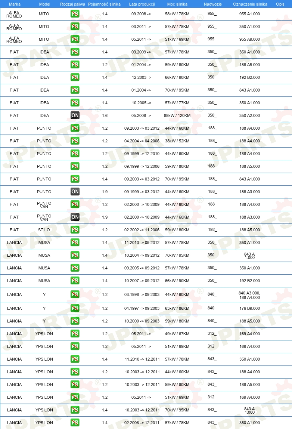
Task: Click petrol icon in MUSA 10.2007 row
Action: coord(75,280)
